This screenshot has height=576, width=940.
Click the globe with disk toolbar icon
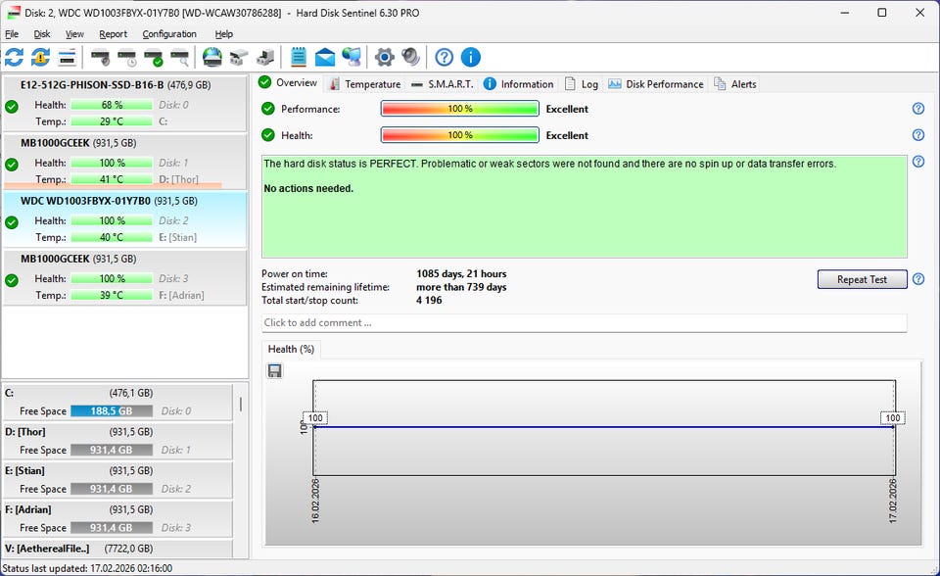point(212,57)
